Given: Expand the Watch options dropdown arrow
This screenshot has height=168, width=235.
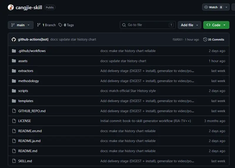Looking at the screenshot, I should click(226, 7).
